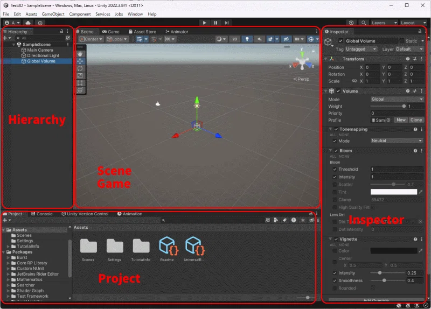
Task: Open the GameObject menu
Action: click(53, 14)
